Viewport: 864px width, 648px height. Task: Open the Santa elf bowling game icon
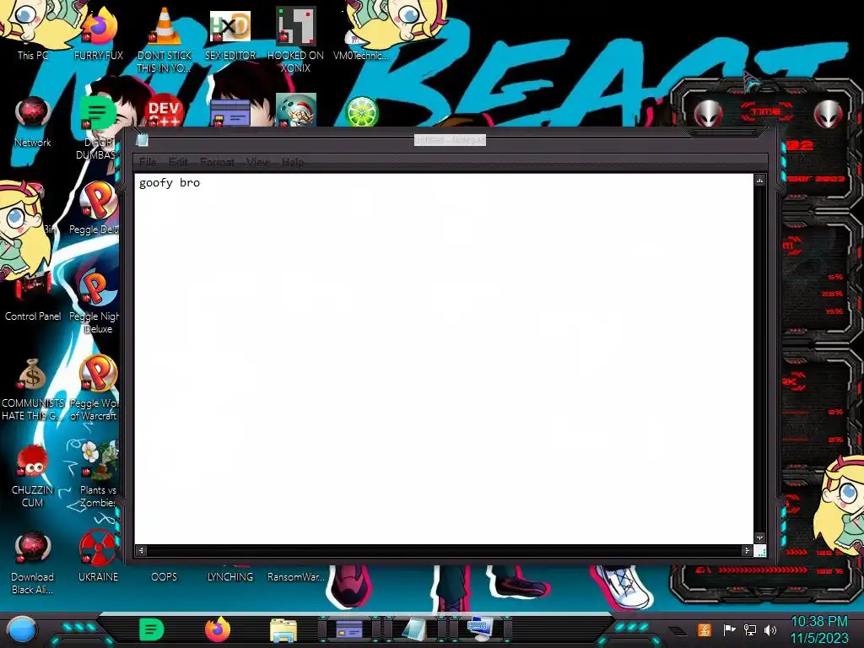pyautogui.click(x=296, y=111)
